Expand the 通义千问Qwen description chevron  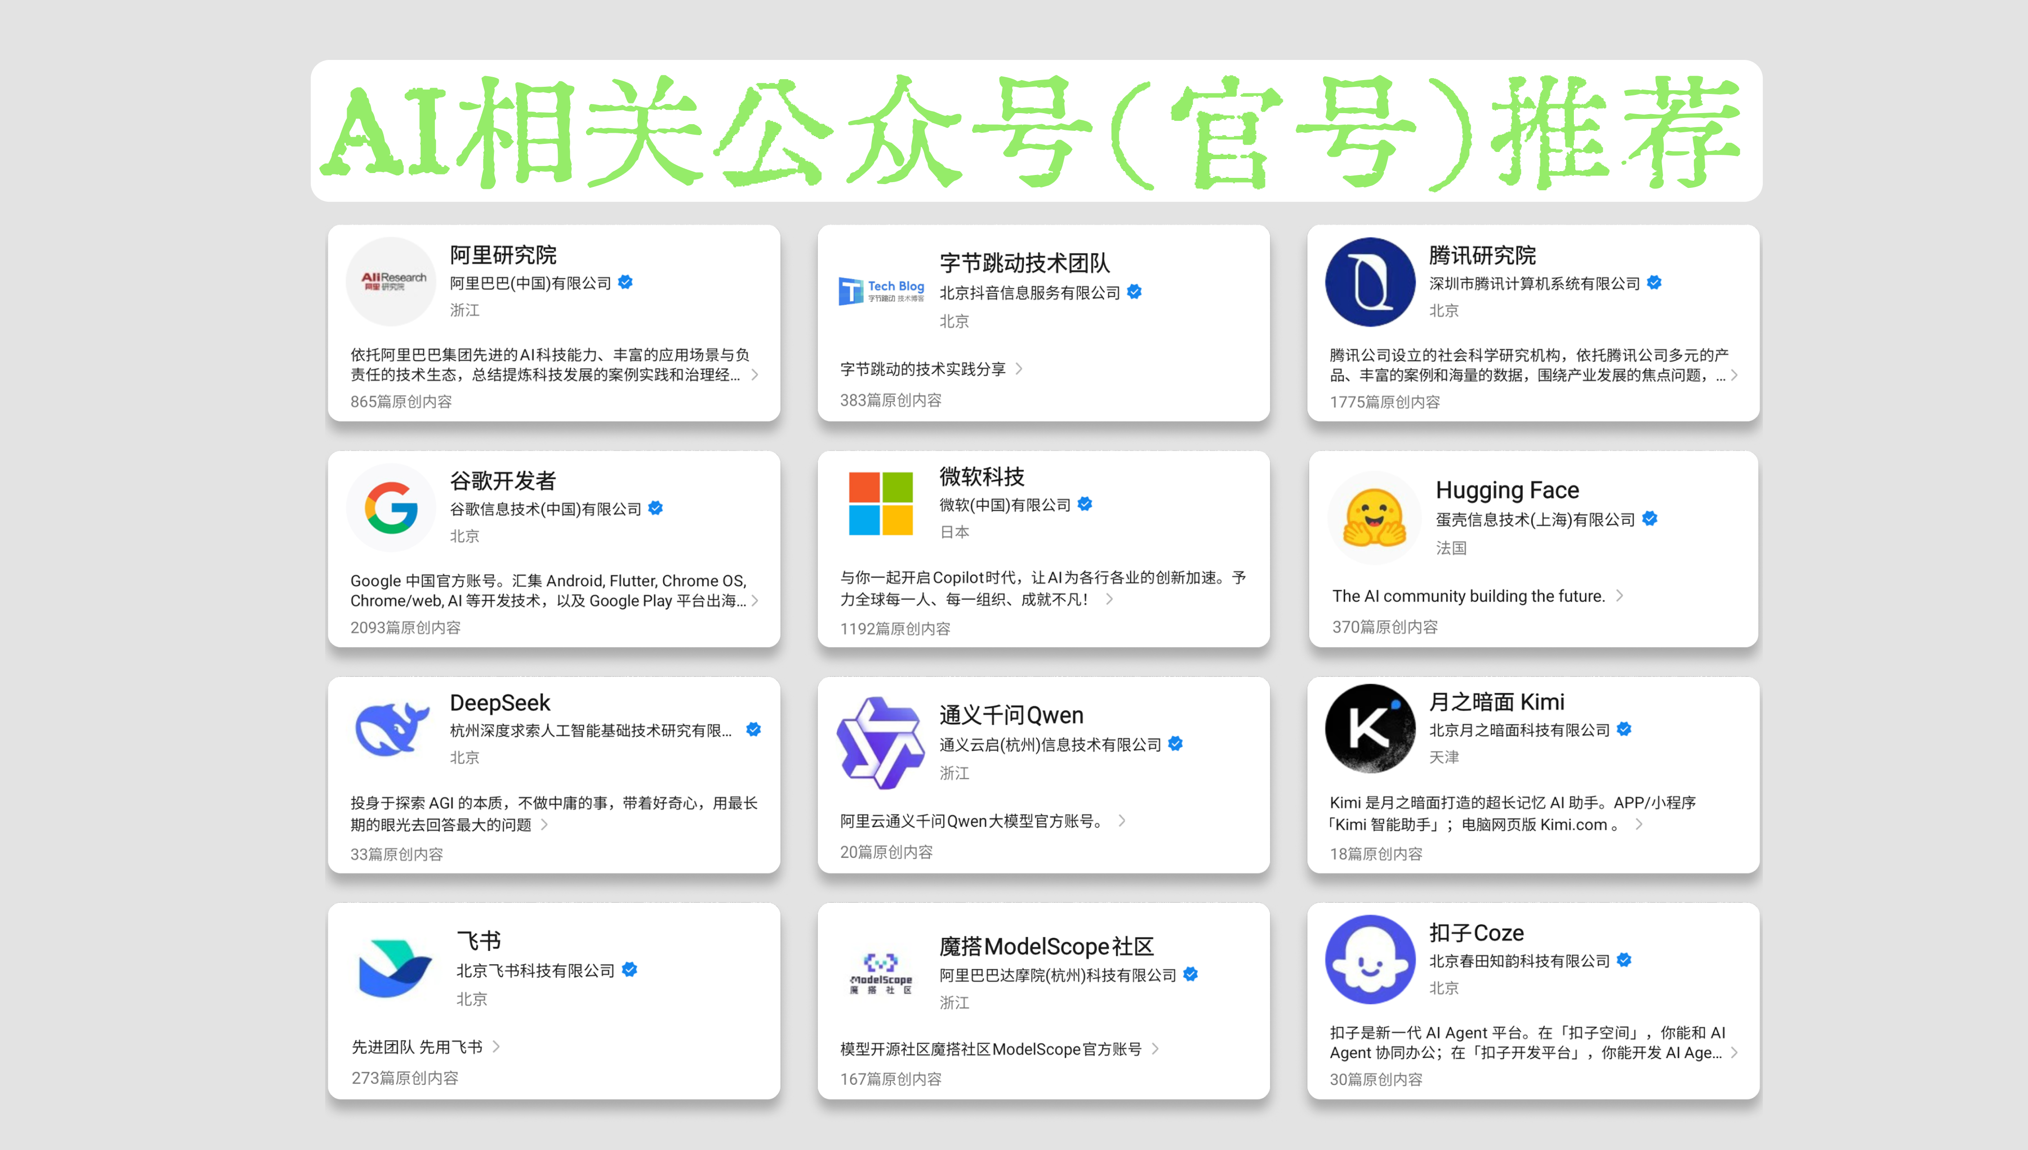pos(1122,821)
